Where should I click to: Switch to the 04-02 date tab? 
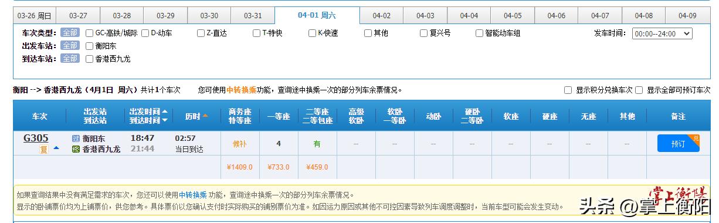[381, 15]
